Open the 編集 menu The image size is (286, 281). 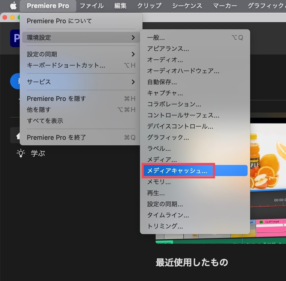tap(120, 6)
